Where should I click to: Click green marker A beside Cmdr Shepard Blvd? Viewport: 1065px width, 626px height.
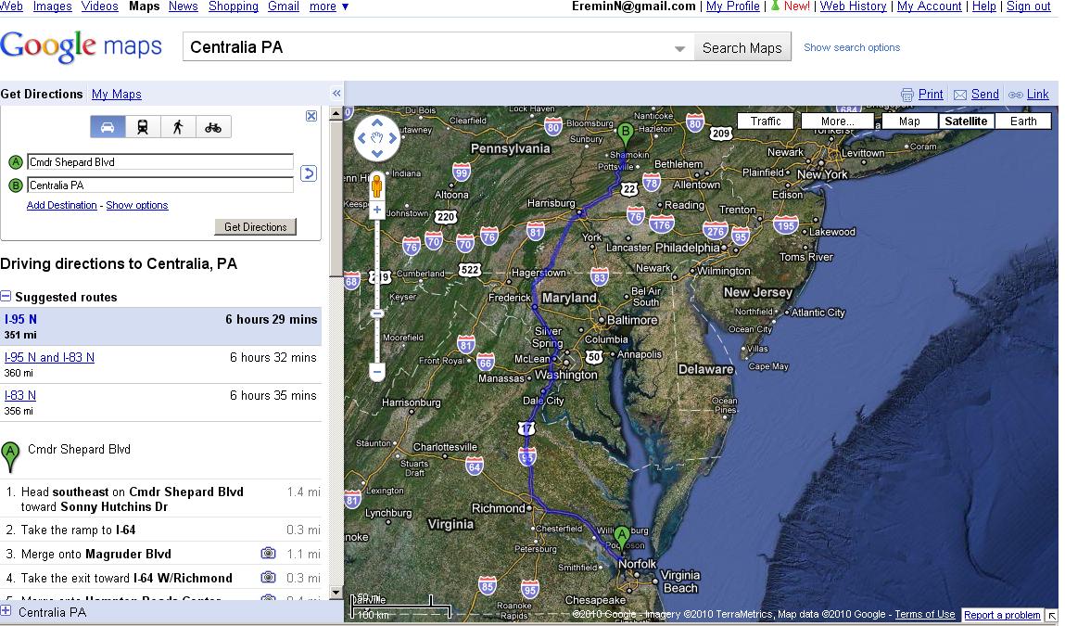click(10, 456)
